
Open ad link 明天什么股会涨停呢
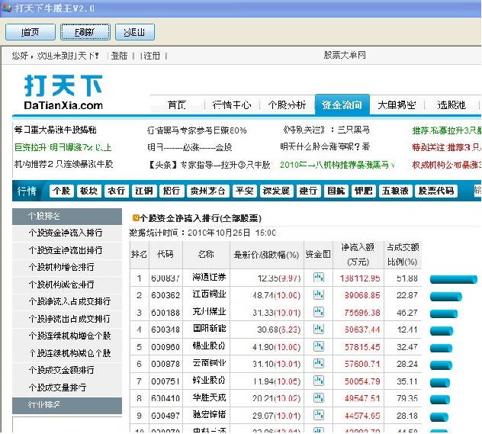(x=325, y=146)
